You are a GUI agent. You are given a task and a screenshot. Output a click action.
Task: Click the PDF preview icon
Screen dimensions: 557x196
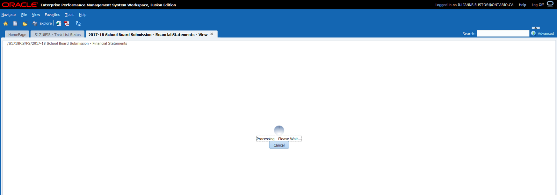[67, 24]
